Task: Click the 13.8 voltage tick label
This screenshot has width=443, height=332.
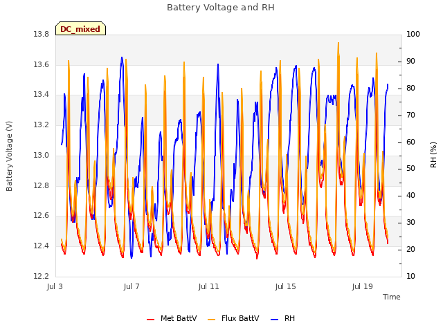Action: click(x=42, y=35)
